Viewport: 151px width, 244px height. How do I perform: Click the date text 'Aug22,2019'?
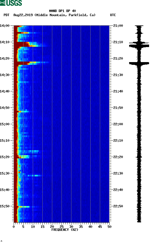tap(23, 15)
